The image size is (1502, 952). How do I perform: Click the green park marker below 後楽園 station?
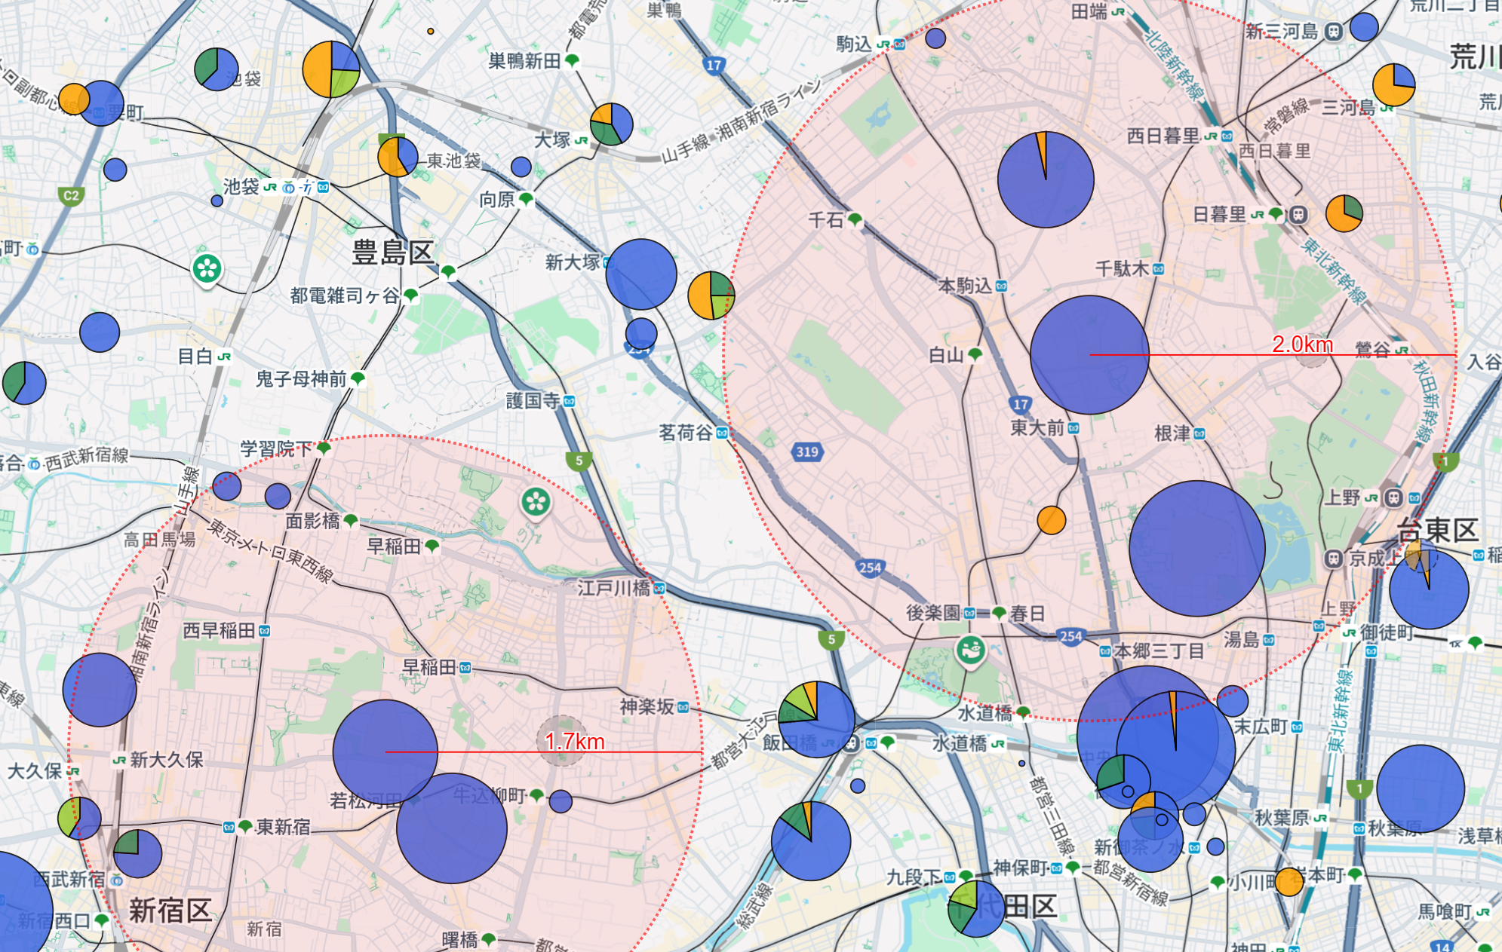coord(971,649)
